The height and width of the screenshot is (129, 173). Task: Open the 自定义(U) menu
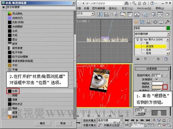pyautogui.click(x=127, y=8)
